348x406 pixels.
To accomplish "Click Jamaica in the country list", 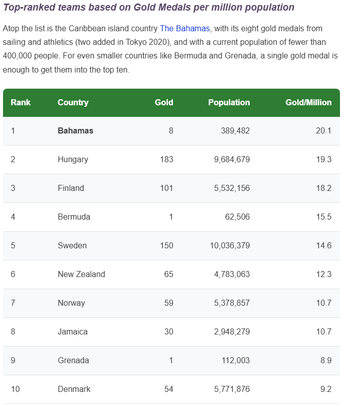I will click(x=73, y=331).
